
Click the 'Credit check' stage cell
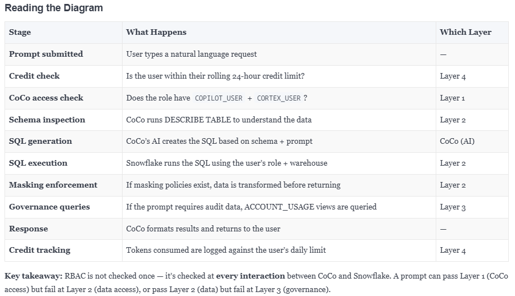click(x=64, y=76)
